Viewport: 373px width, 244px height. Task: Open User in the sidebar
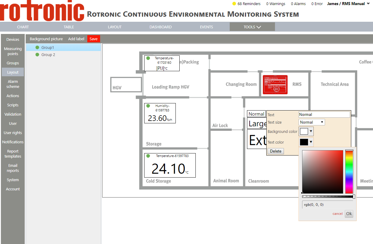tap(13, 123)
